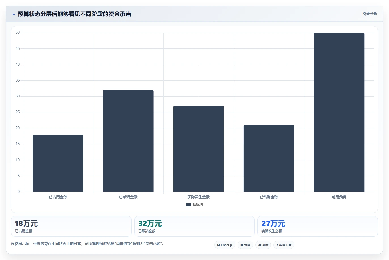Click the 表格 tag chip
This screenshot has width=389, height=260.
245,245
